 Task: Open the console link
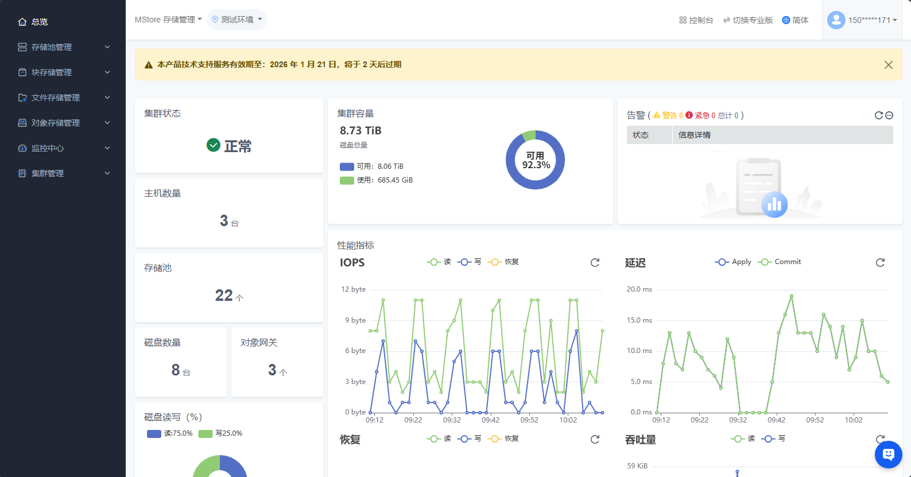pyautogui.click(x=696, y=20)
